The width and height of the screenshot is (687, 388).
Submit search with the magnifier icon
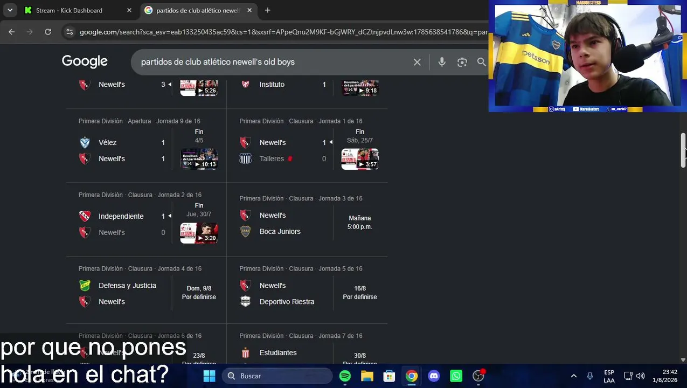(482, 62)
